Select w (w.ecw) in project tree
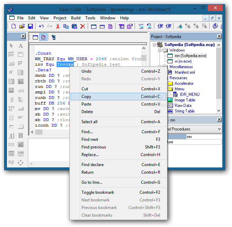232x227 pixels. pyautogui.click(x=183, y=61)
